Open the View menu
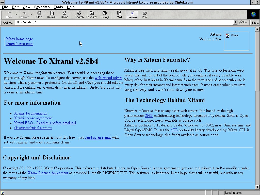The image size is (260, 195). (26, 7)
